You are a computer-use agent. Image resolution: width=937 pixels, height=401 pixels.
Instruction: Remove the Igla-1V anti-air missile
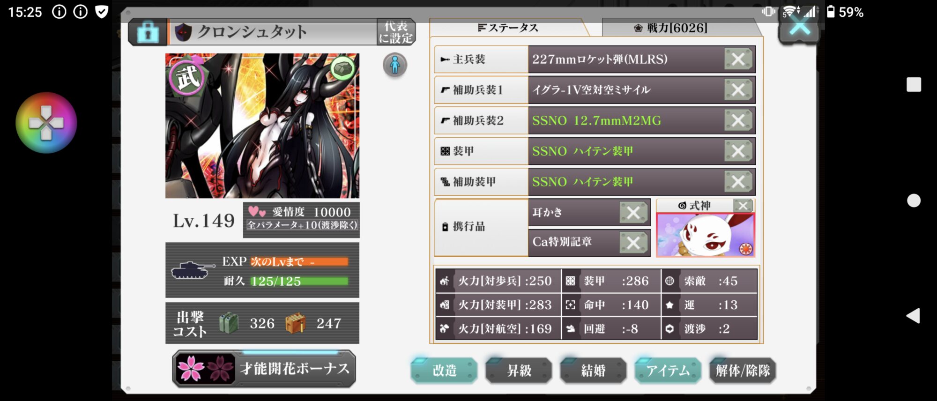[x=738, y=90]
